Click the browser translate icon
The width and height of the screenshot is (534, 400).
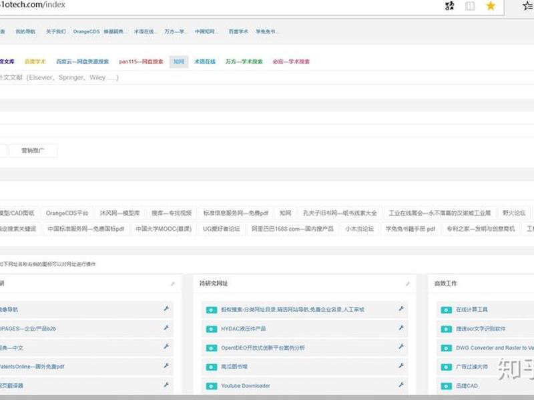point(449,6)
